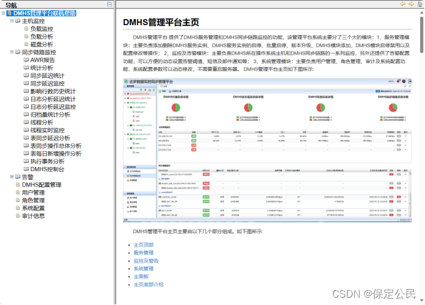This screenshot has height=305, width=425.
Task: Click the DMHS管理平台主页 page heading
Action: pyautogui.click(x=161, y=22)
